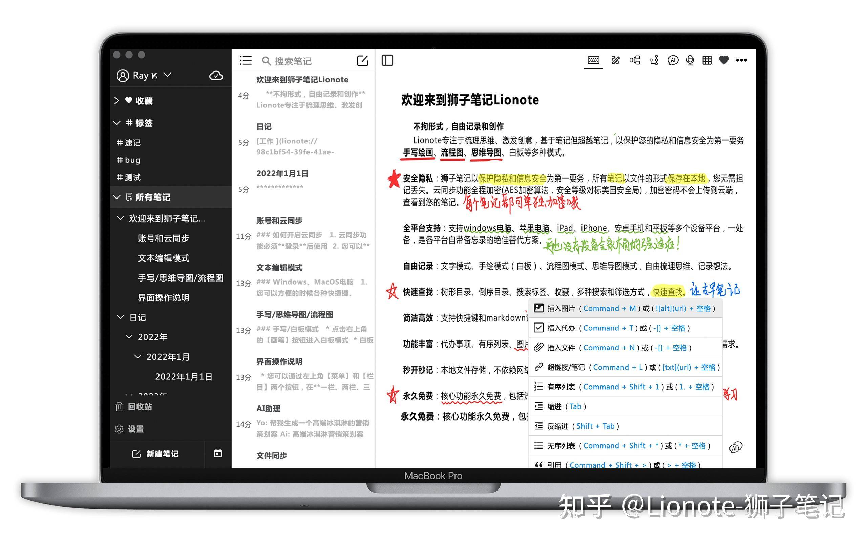Open the AI助理 note in the note list

point(304,421)
